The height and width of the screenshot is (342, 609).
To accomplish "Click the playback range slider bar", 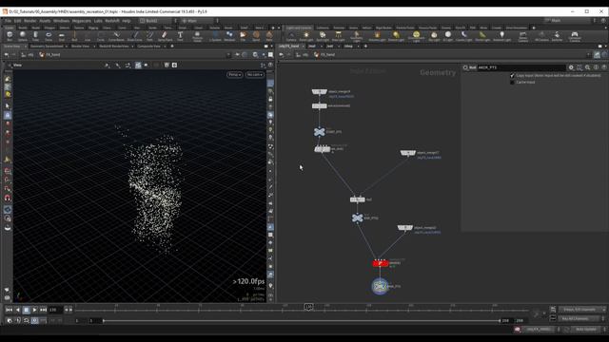I will [x=302, y=321].
